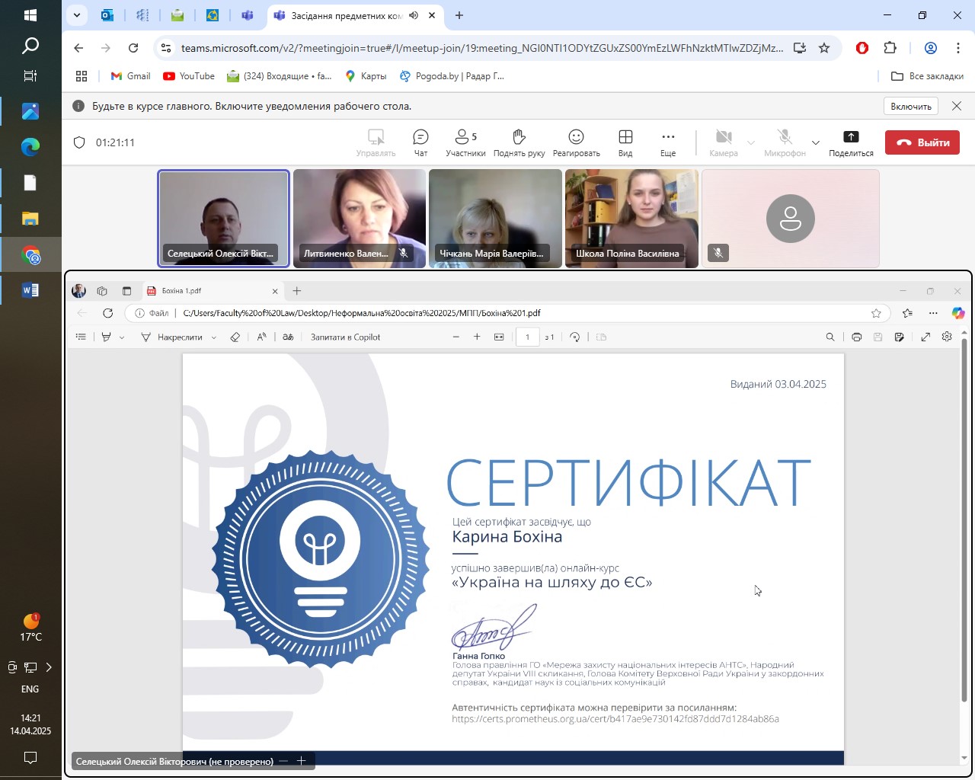Toggle the camera on

pyautogui.click(x=724, y=142)
